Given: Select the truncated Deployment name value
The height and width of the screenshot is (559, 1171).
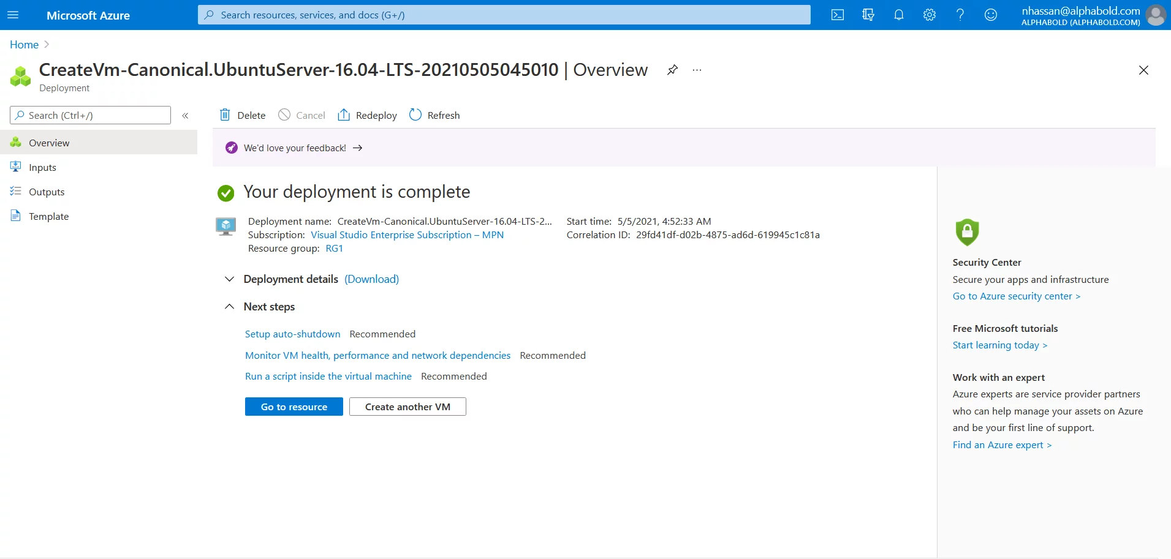Looking at the screenshot, I should click(445, 222).
